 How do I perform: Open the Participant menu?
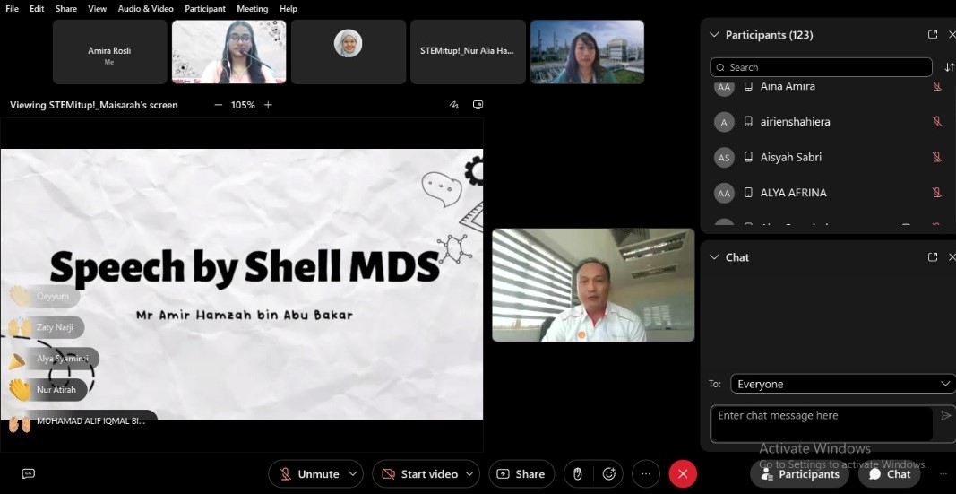[205, 9]
